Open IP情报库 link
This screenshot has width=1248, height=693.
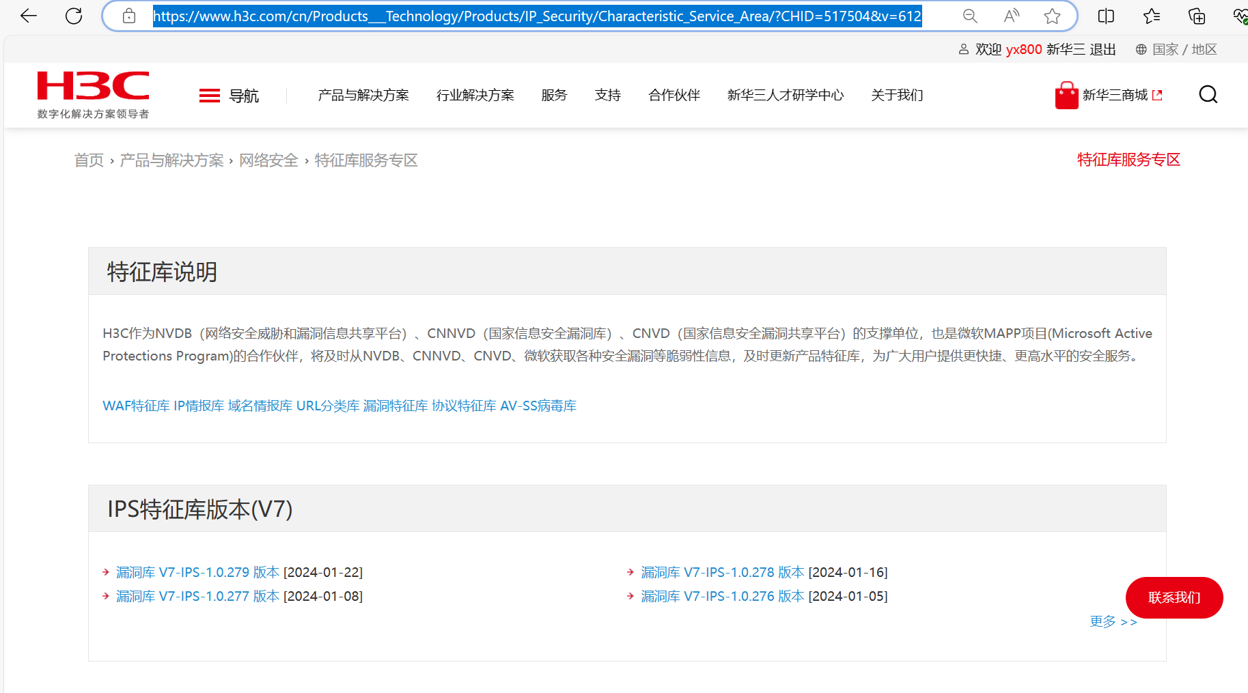199,406
